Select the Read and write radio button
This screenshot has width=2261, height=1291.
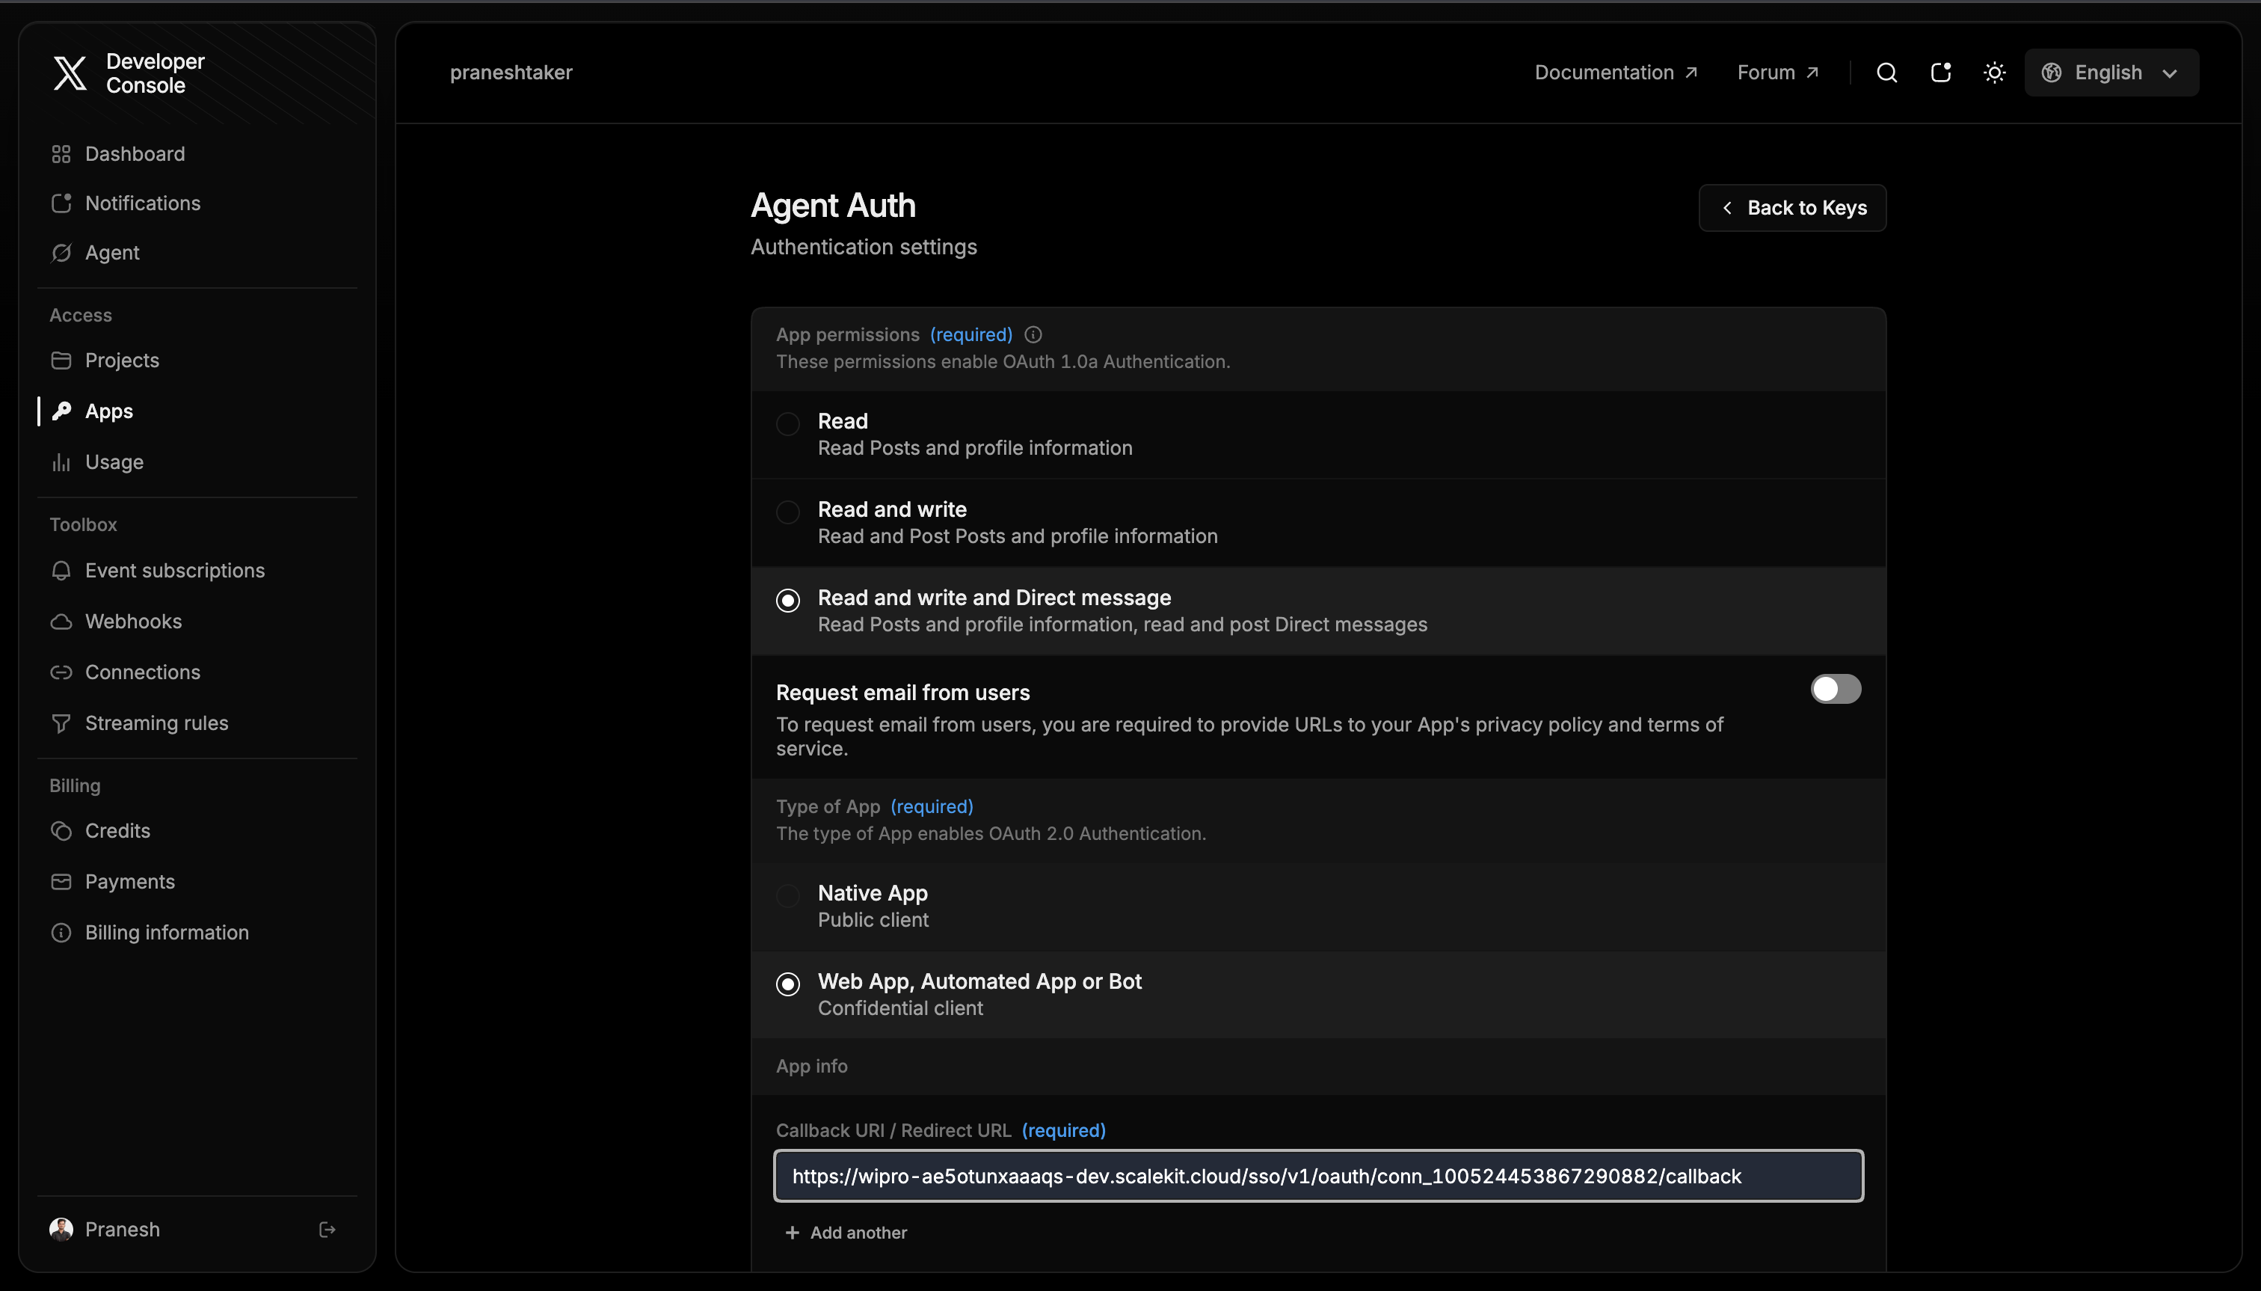click(787, 512)
